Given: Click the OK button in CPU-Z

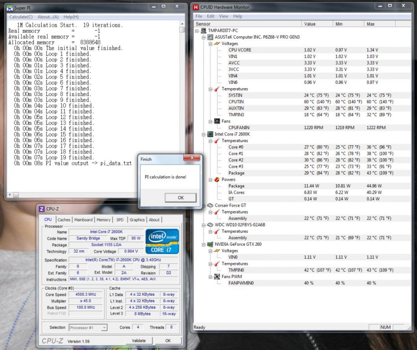Looking at the screenshot, I should (x=168, y=341).
